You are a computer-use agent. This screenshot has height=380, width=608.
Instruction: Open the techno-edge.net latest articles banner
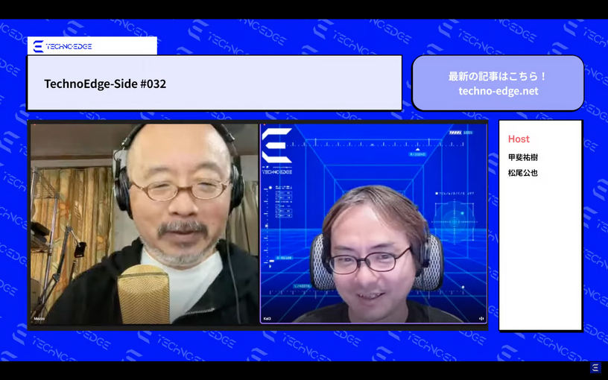pyautogui.click(x=498, y=83)
